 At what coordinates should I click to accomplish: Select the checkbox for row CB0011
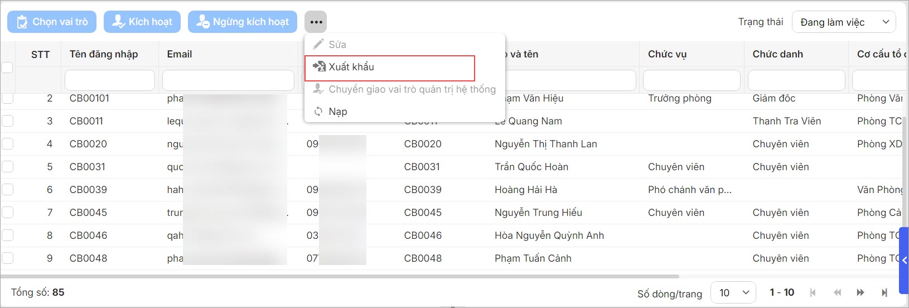click(x=7, y=121)
